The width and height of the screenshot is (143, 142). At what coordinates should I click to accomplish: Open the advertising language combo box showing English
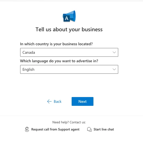[x=69, y=69]
